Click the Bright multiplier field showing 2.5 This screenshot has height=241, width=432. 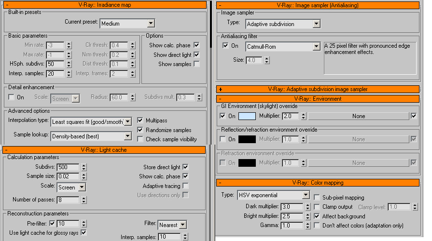coord(292,216)
